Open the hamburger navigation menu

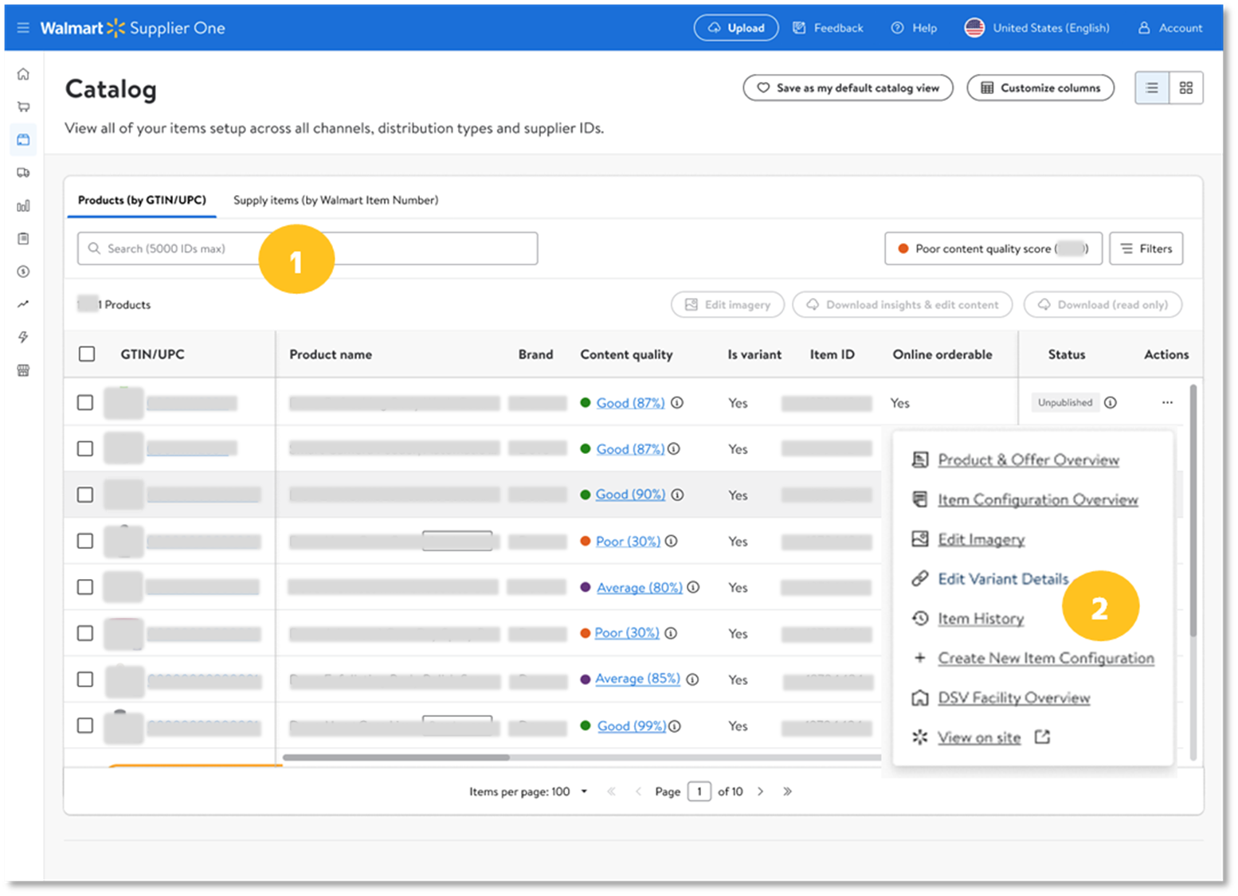tap(23, 28)
